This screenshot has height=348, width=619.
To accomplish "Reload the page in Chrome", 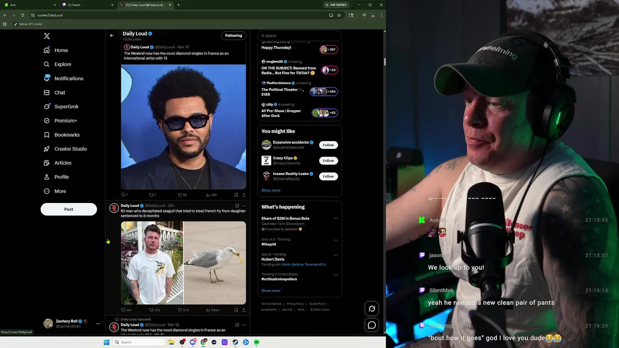I will [22, 15].
